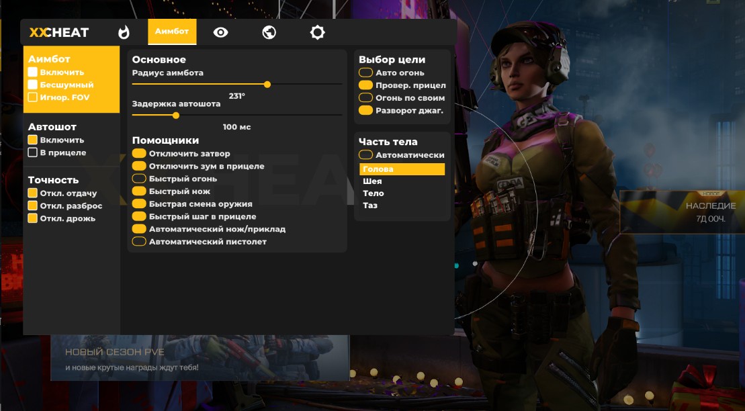Toggle the Быстрый нож switch
This screenshot has height=411, width=745.
click(x=139, y=191)
